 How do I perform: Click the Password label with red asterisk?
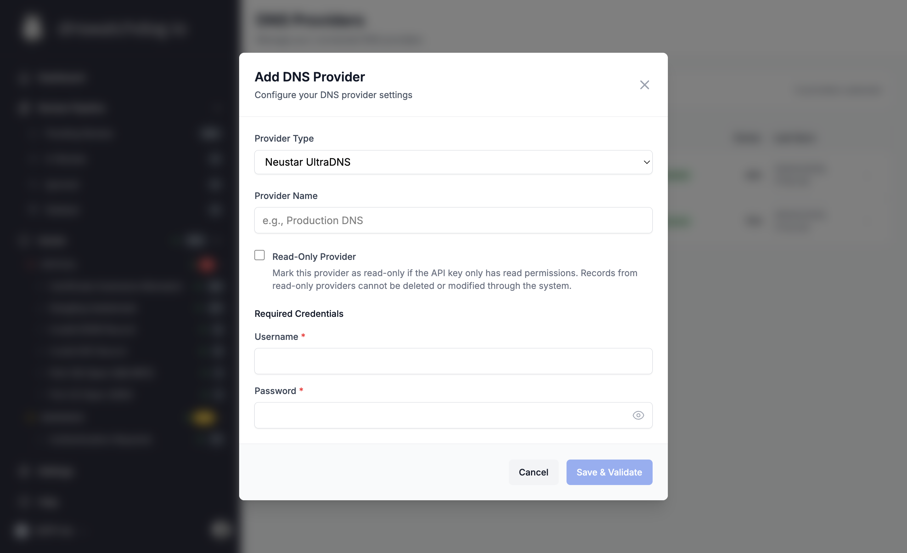click(278, 391)
